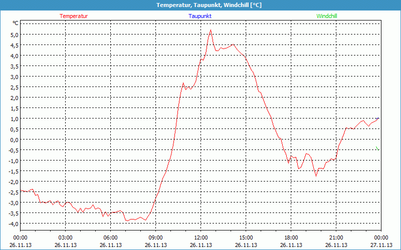Click the red Temperatur legend label
This screenshot has width=401, height=250.
74,16
